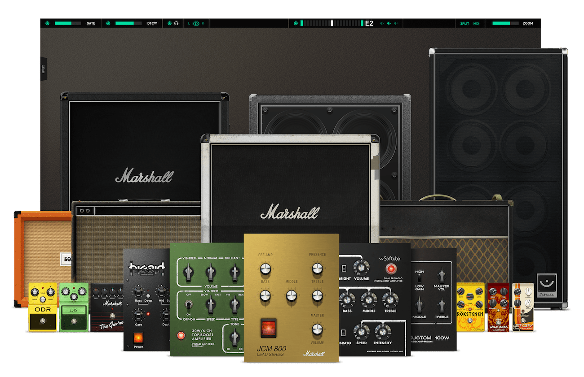The height and width of the screenshot is (377, 584).
Task: Turn the JCM 800 Master Volume knob
Action: [317, 329]
